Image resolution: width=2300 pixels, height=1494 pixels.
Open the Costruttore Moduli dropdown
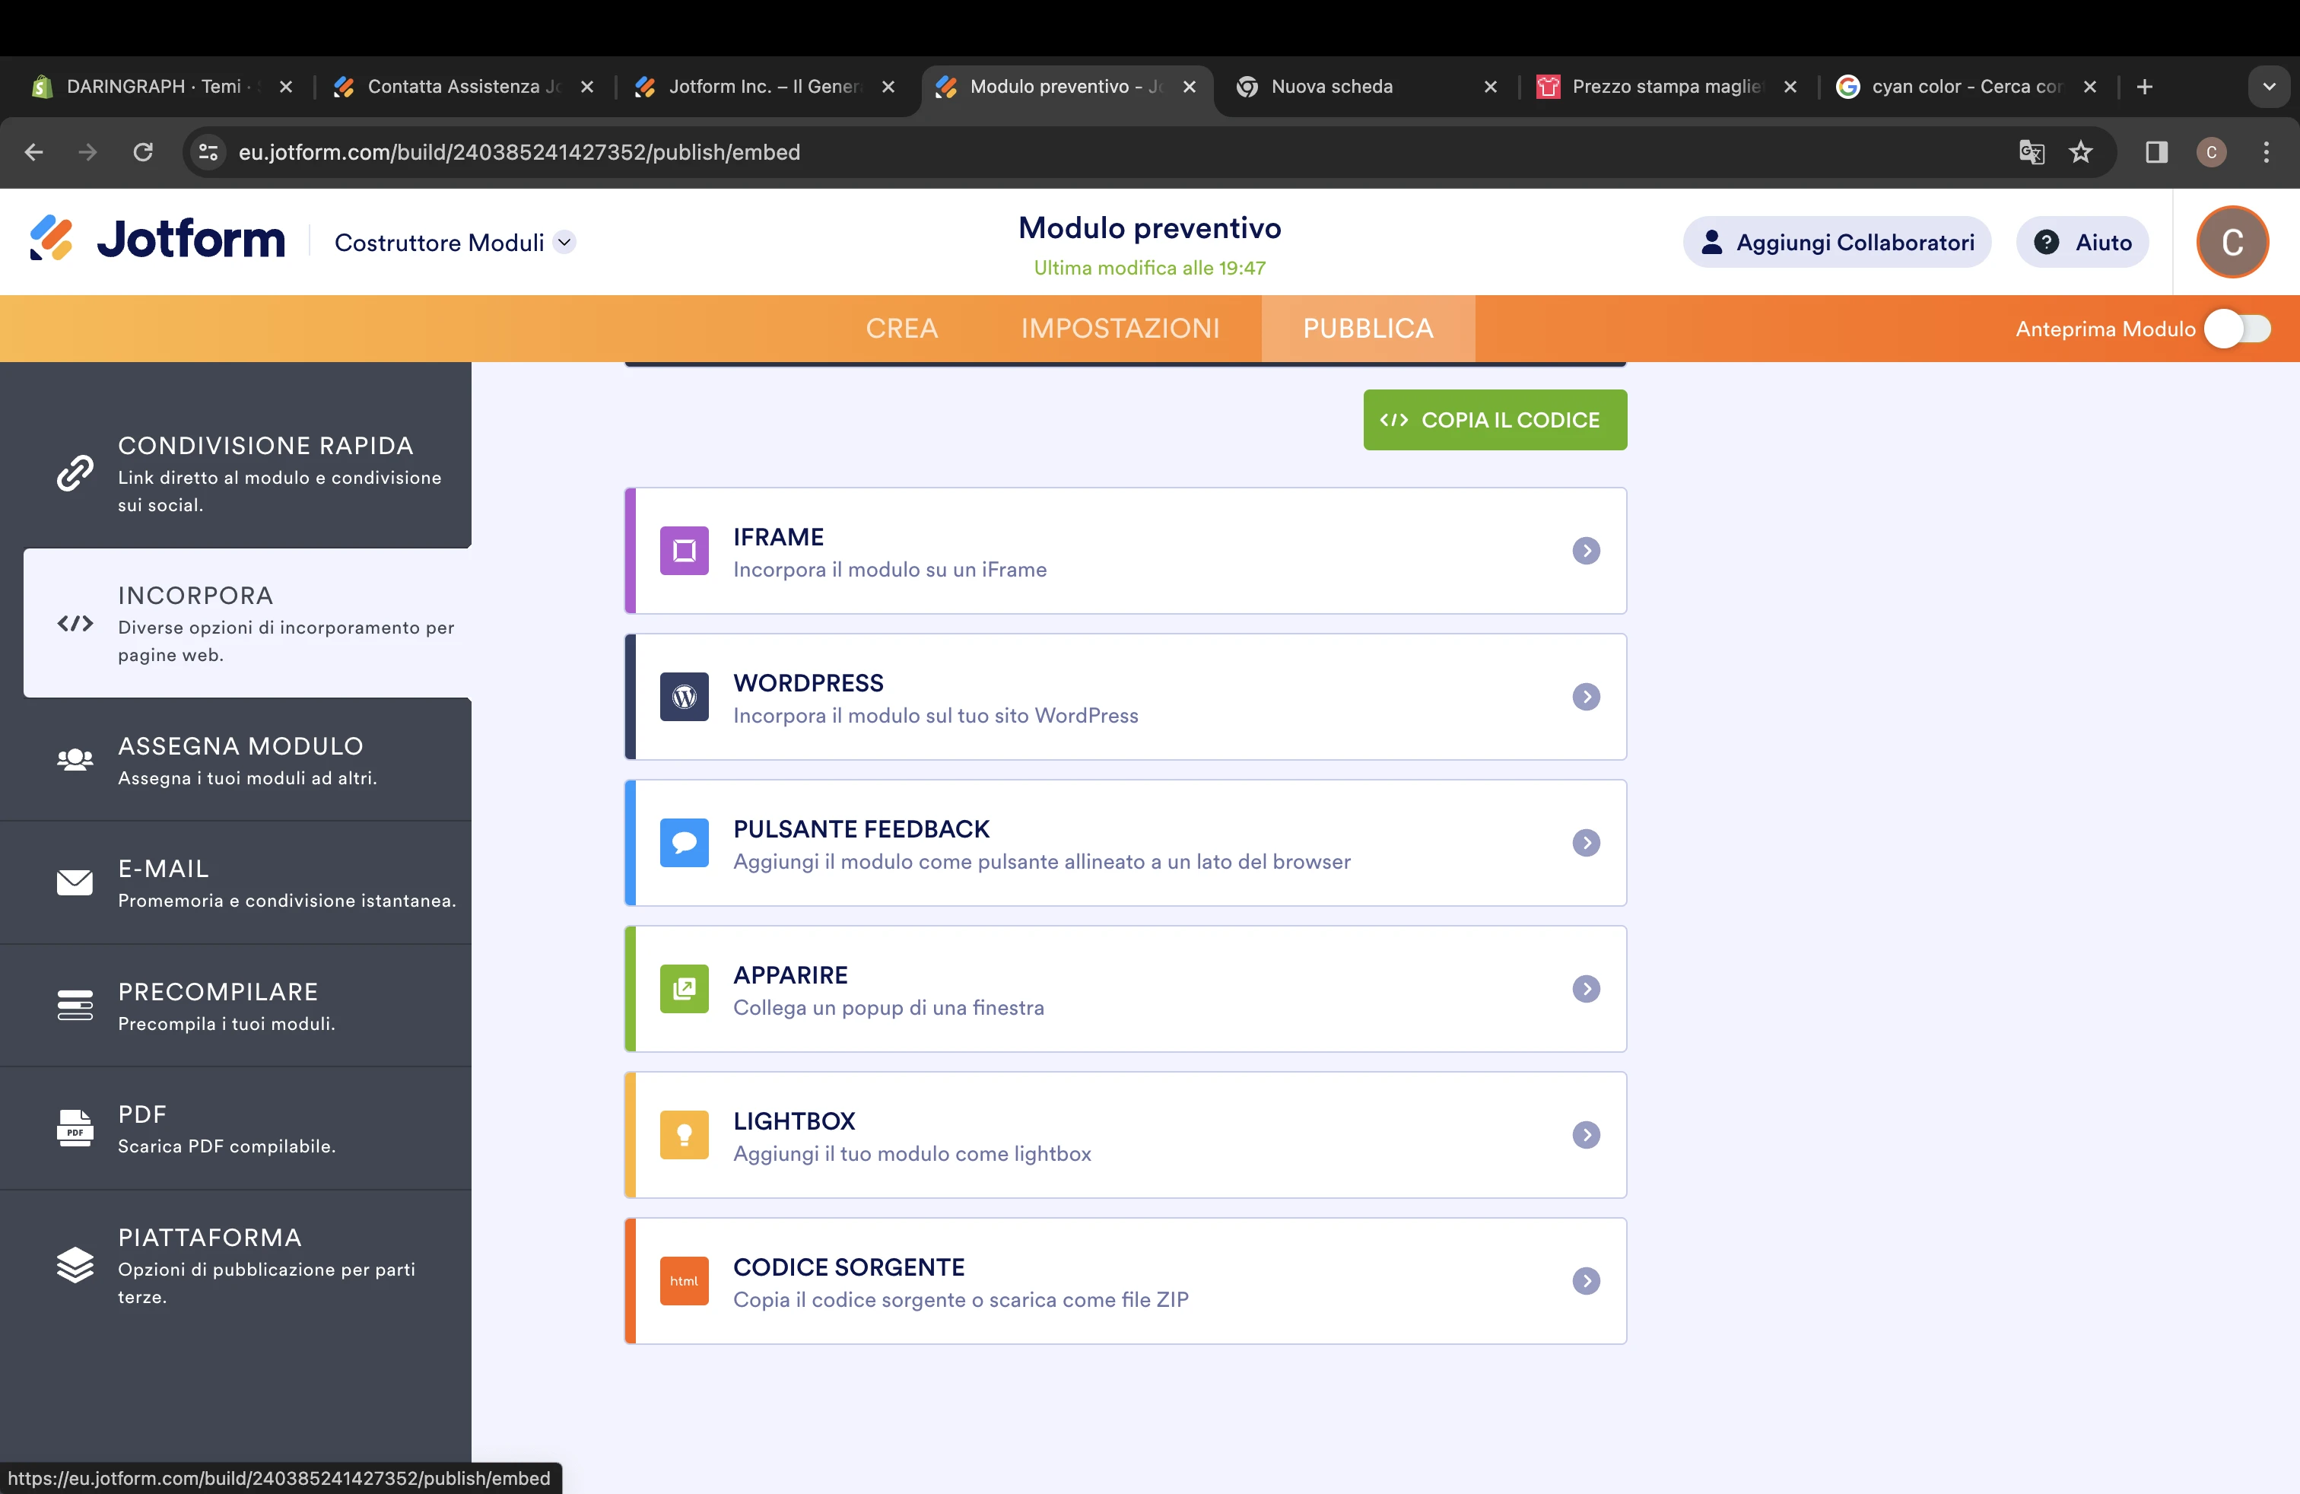tap(565, 242)
